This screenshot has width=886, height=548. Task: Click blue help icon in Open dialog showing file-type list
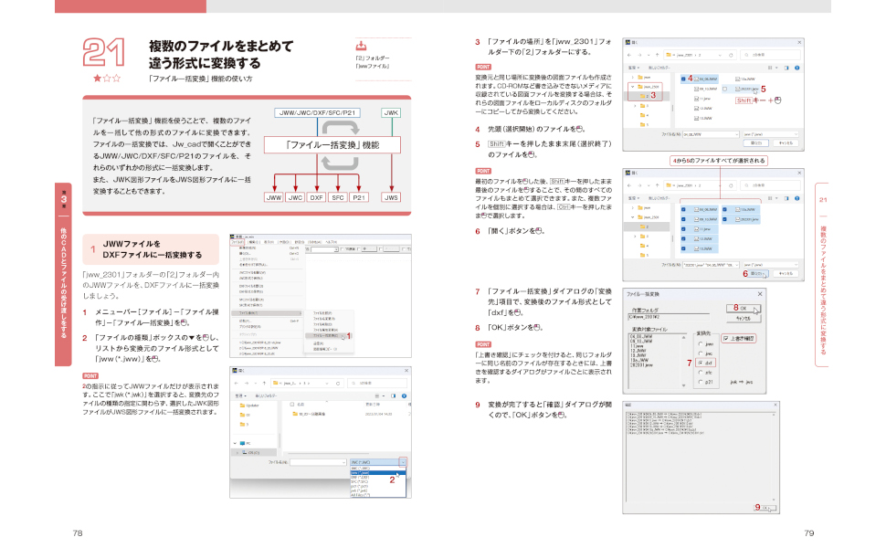404,396
